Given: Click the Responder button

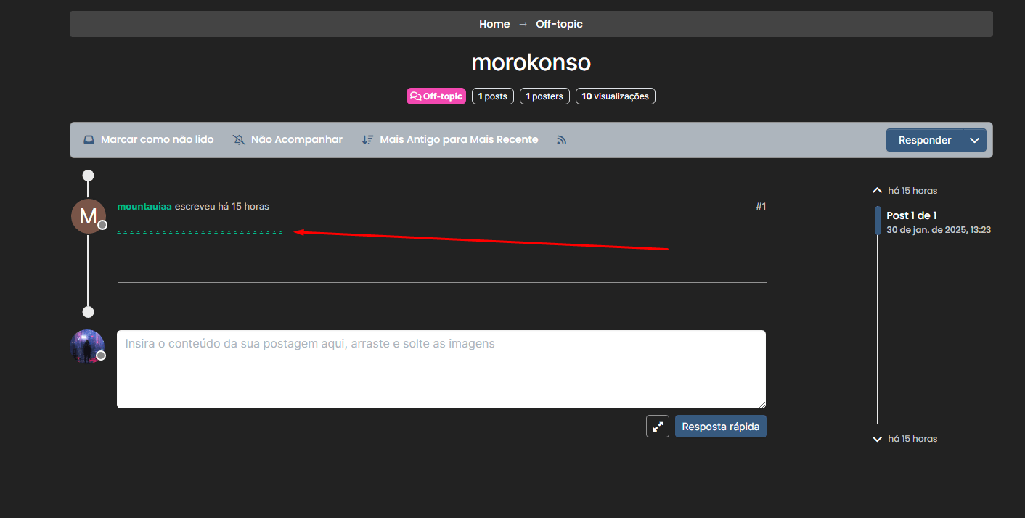Looking at the screenshot, I should click(x=925, y=140).
